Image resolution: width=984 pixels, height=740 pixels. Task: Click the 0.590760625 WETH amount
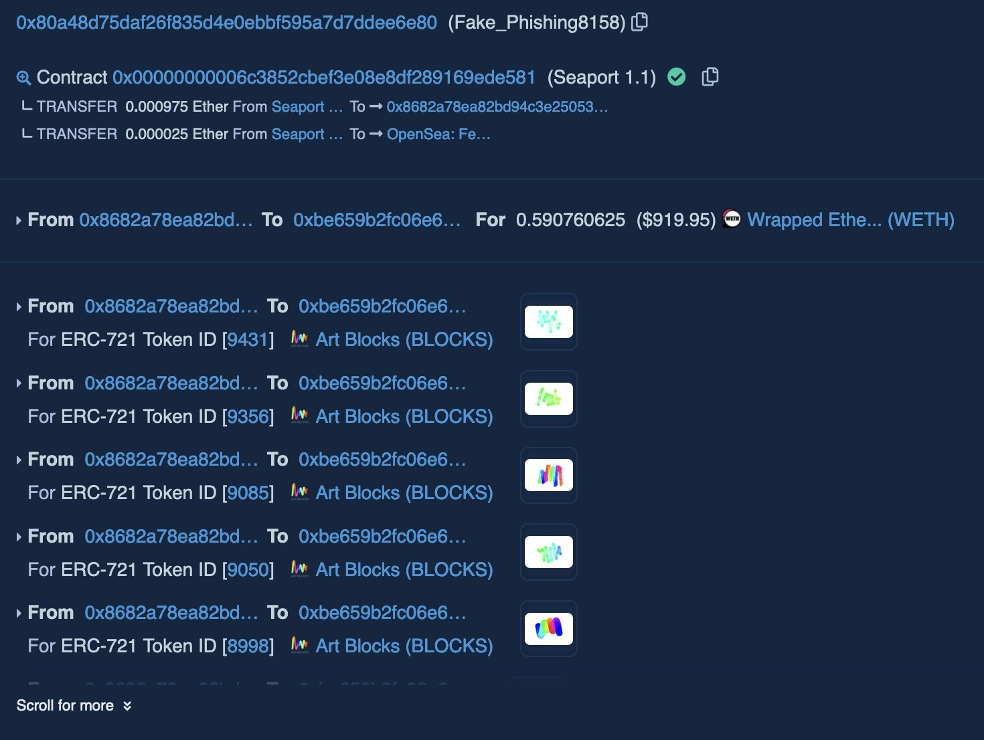click(x=570, y=220)
